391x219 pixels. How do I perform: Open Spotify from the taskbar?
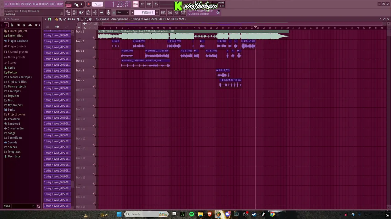tap(192, 214)
